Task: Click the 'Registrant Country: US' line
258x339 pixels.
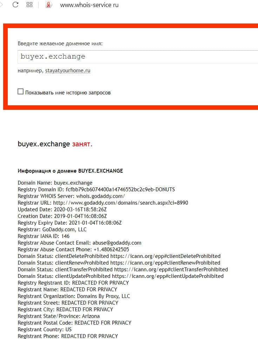Action: 45,330
